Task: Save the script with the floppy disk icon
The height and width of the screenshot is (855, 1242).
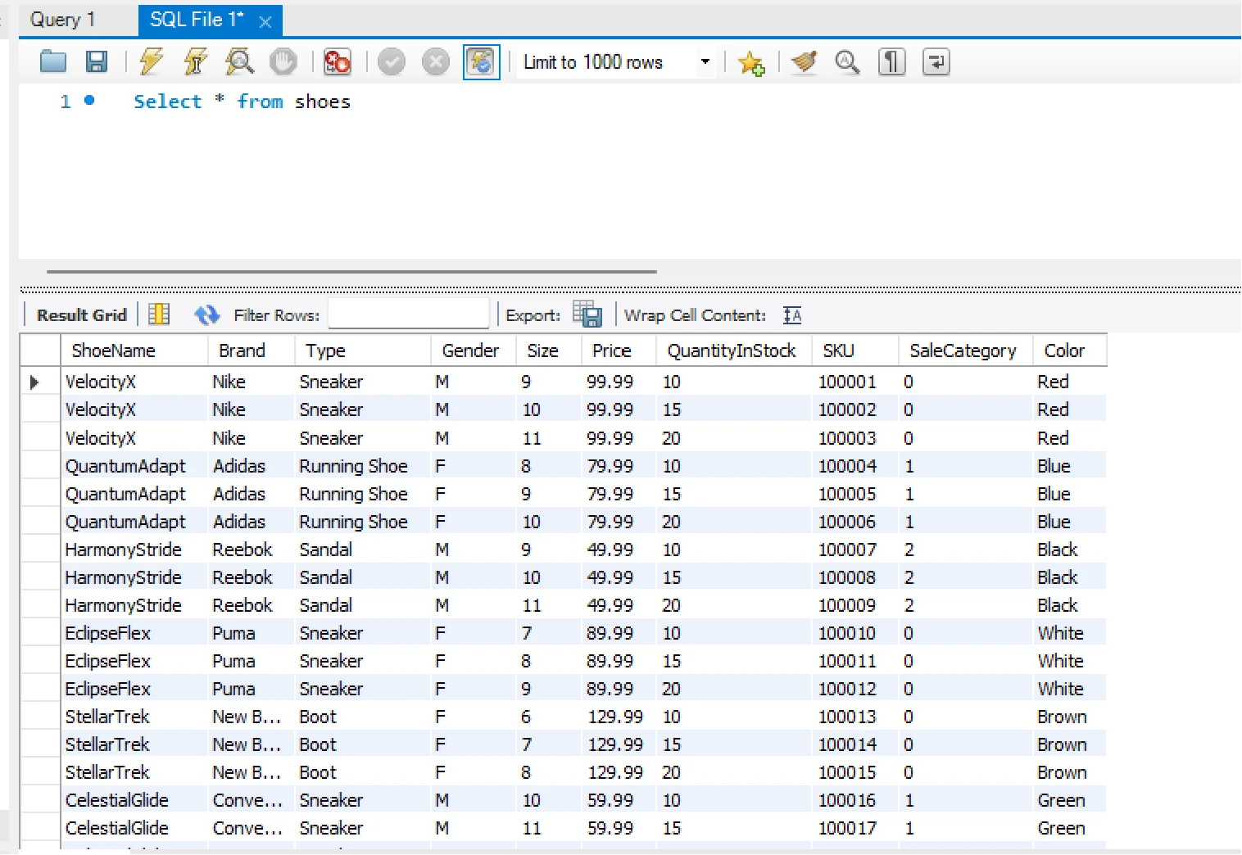Action: point(97,61)
